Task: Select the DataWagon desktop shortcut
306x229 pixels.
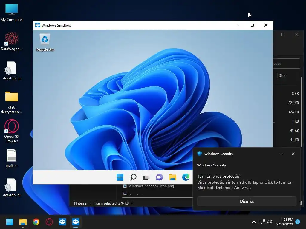Action: click(12, 41)
